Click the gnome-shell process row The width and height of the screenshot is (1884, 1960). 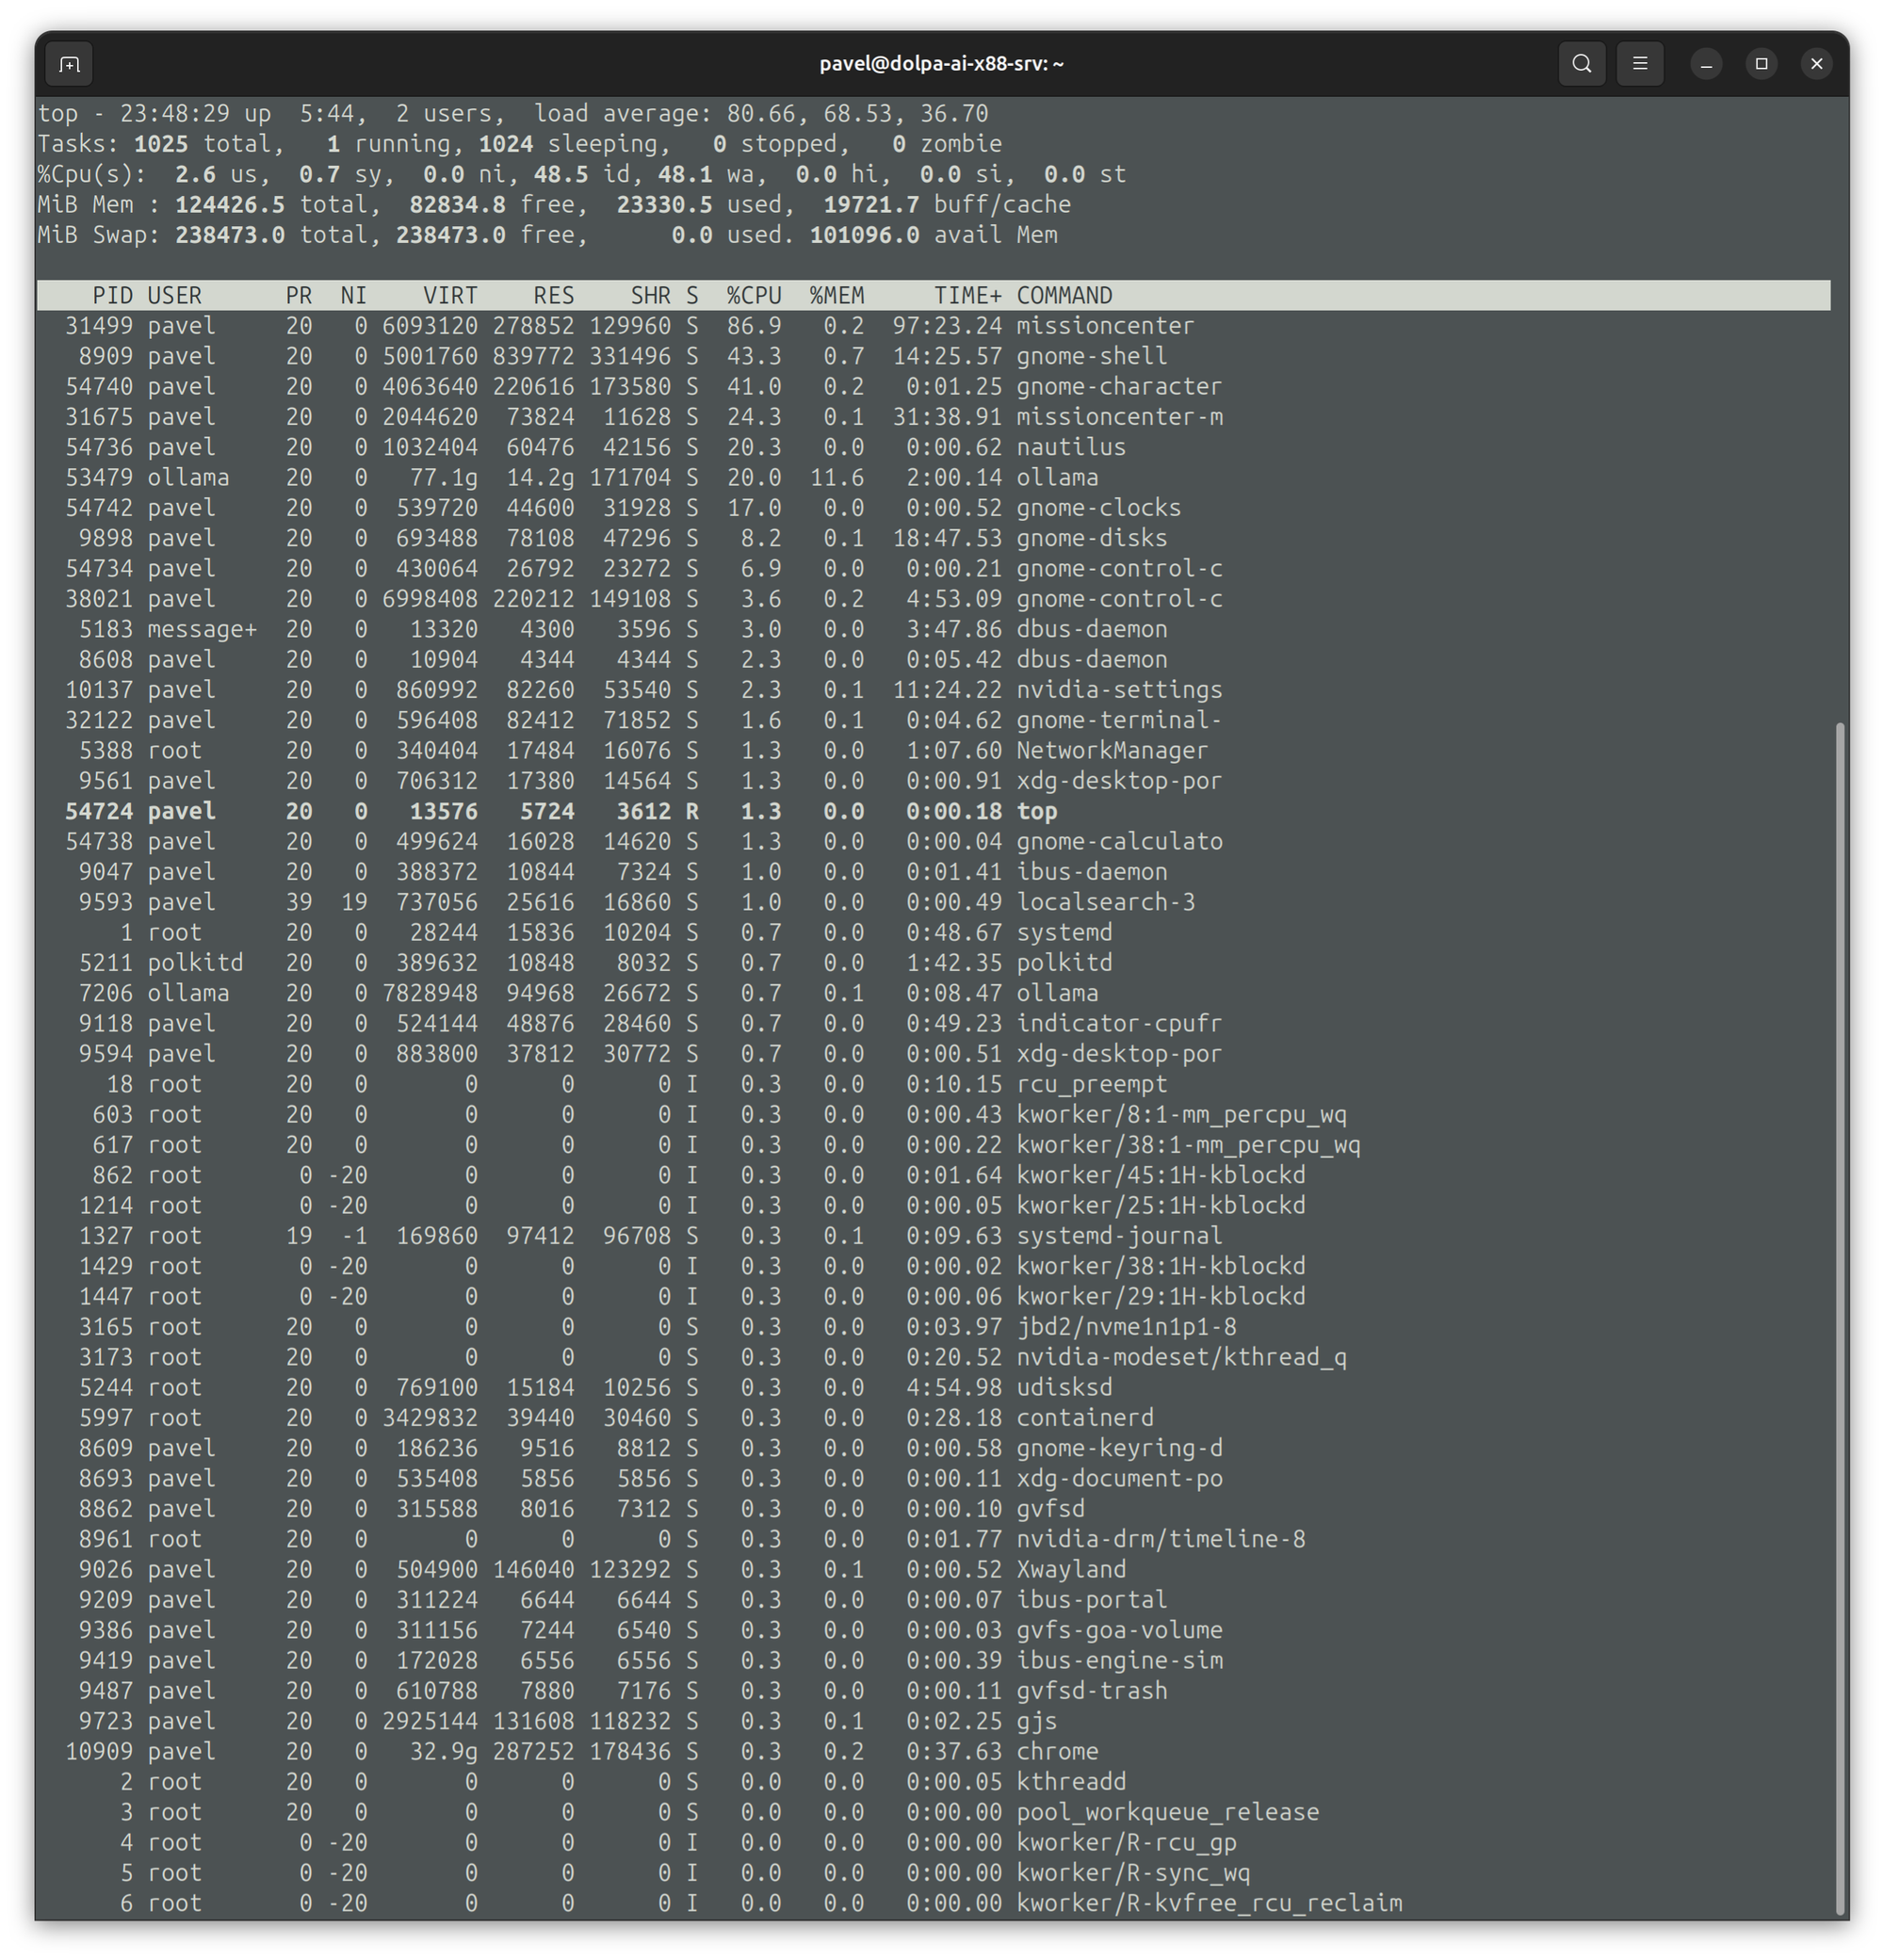[1092, 356]
